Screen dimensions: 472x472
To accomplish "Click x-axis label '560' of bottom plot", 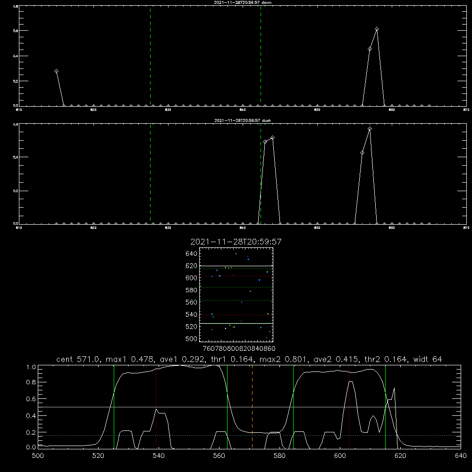I will tap(219, 456).
